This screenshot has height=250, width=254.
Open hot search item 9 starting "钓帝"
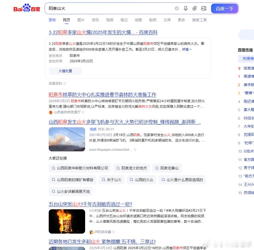coord(246,143)
